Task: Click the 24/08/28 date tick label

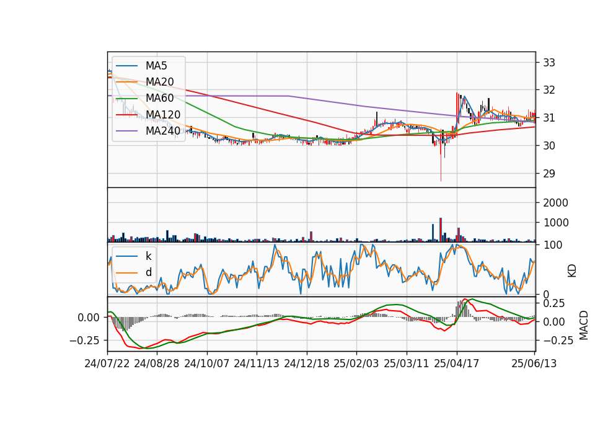Action: point(157,363)
